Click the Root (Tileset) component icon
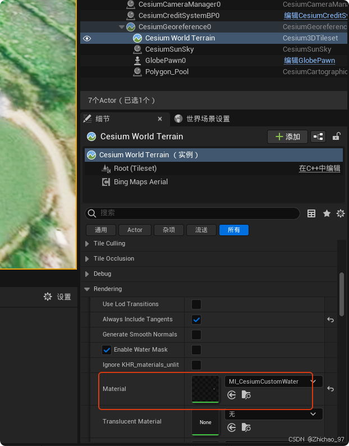 tap(106, 169)
